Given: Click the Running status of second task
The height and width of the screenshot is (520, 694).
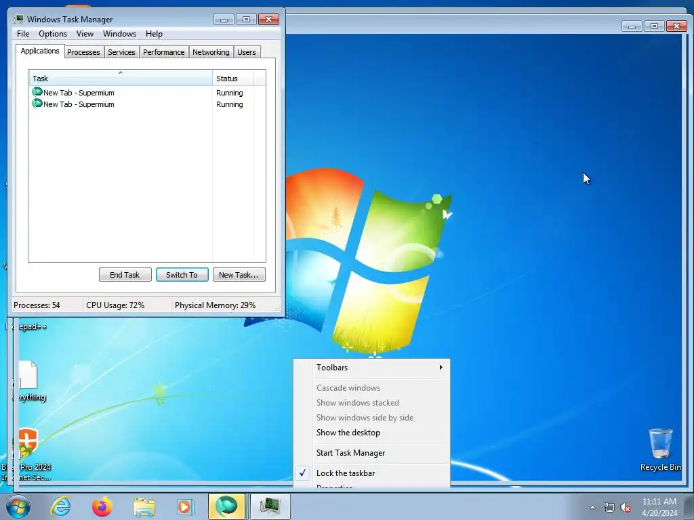Looking at the screenshot, I should tap(229, 104).
